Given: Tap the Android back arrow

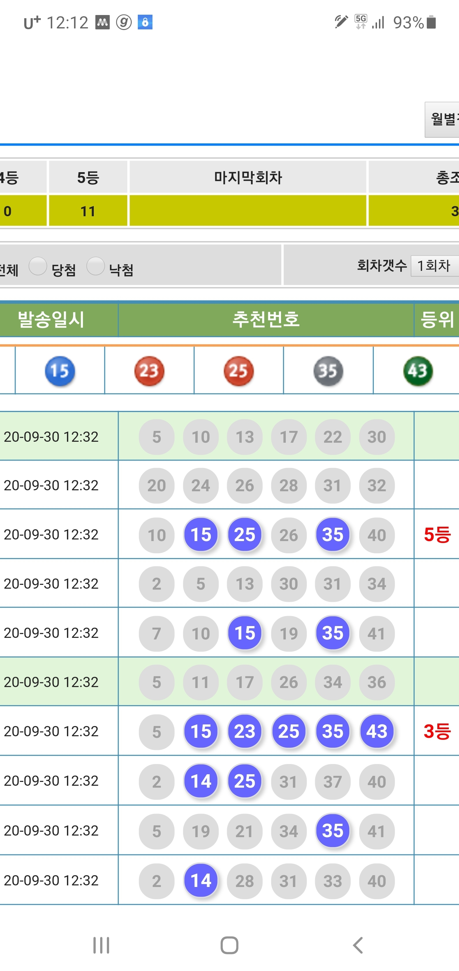Looking at the screenshot, I should 358,945.
